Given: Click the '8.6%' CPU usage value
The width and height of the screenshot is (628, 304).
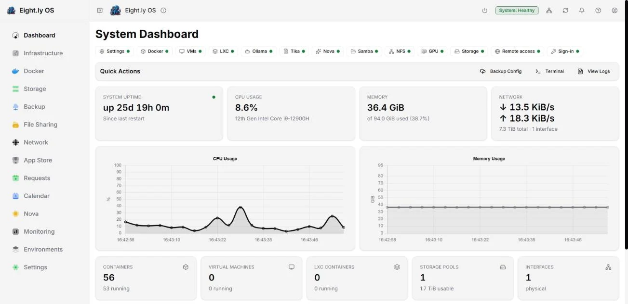Looking at the screenshot, I should point(246,108).
